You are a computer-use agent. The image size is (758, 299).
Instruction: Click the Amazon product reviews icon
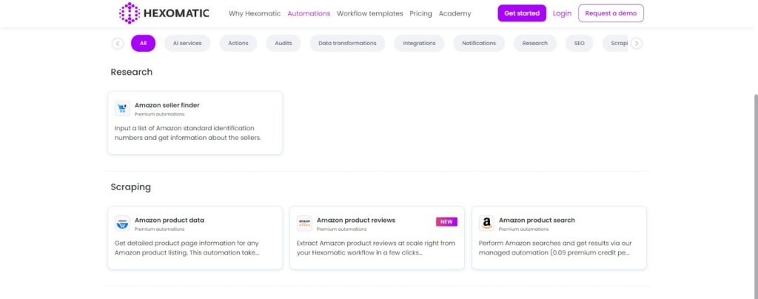tap(304, 224)
